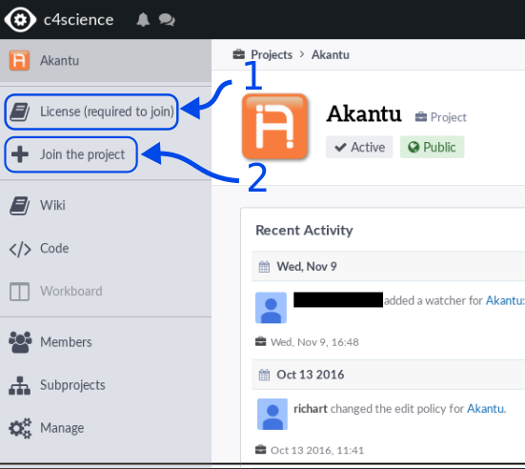Open the Wiki sidebar item
This screenshot has height=469, width=525.
[x=52, y=205]
